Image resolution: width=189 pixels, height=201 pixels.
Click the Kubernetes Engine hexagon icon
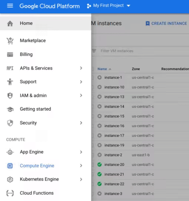10,180
